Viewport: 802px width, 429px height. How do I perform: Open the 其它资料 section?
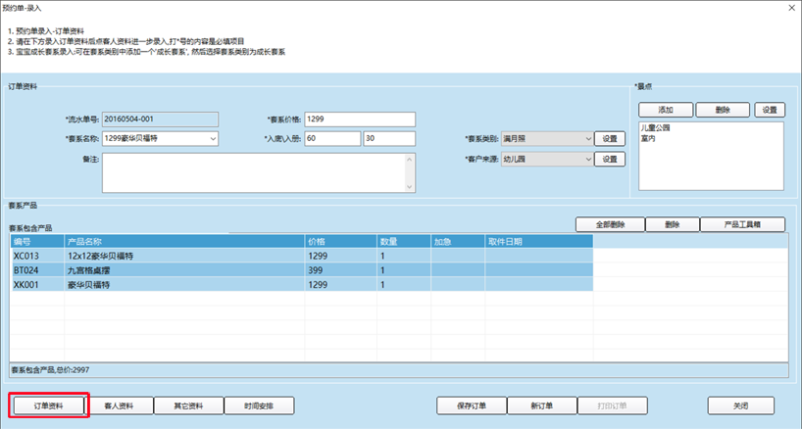coord(189,405)
